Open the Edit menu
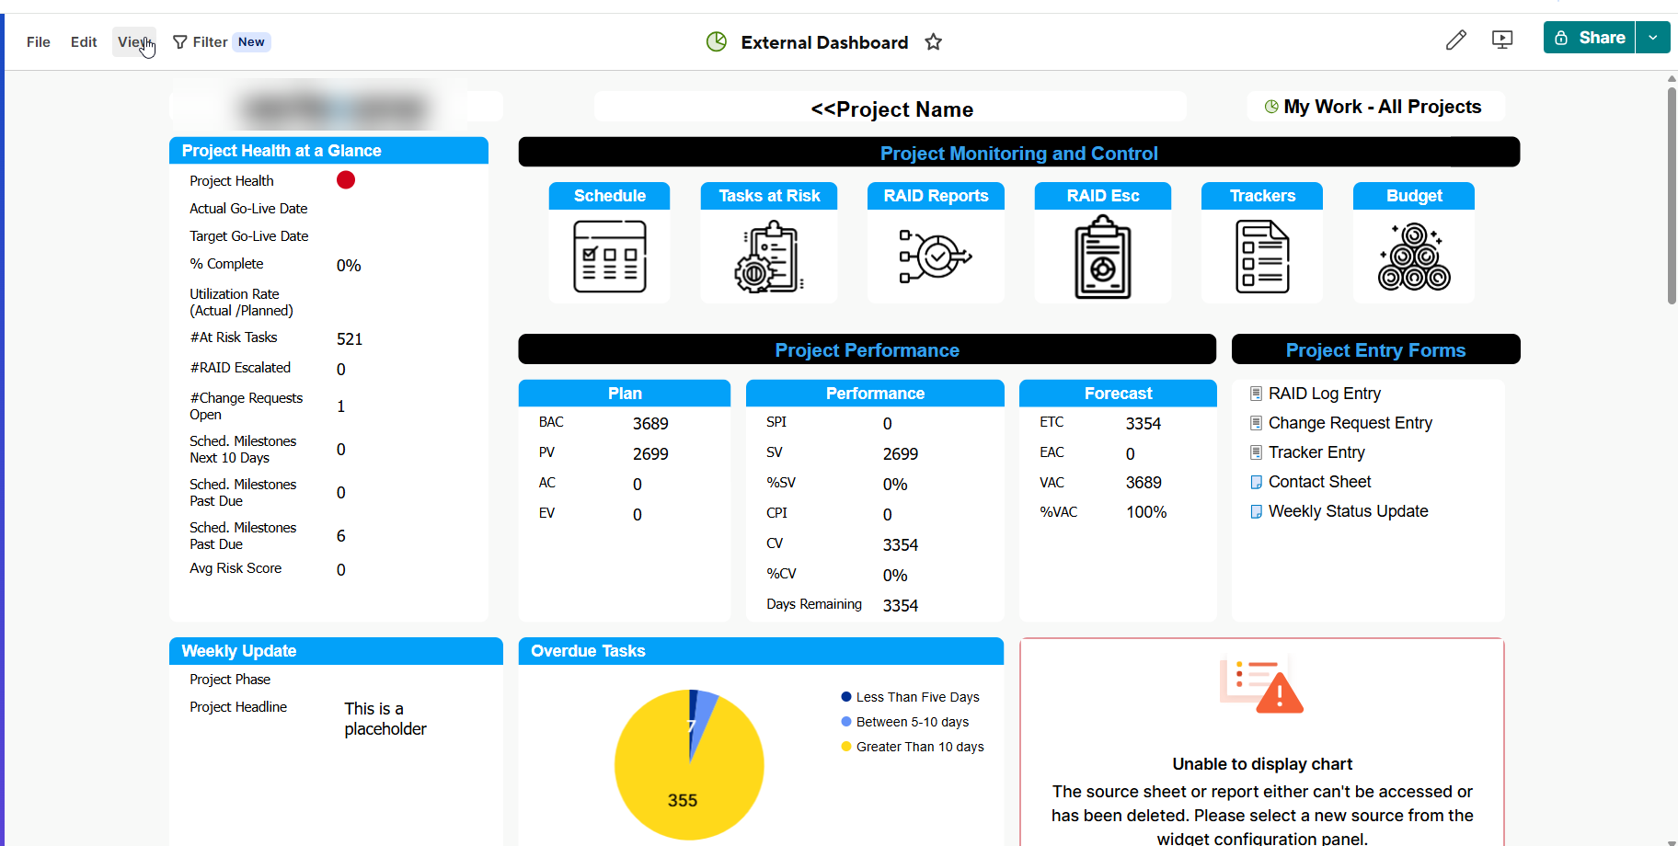1678x846 pixels. point(84,42)
